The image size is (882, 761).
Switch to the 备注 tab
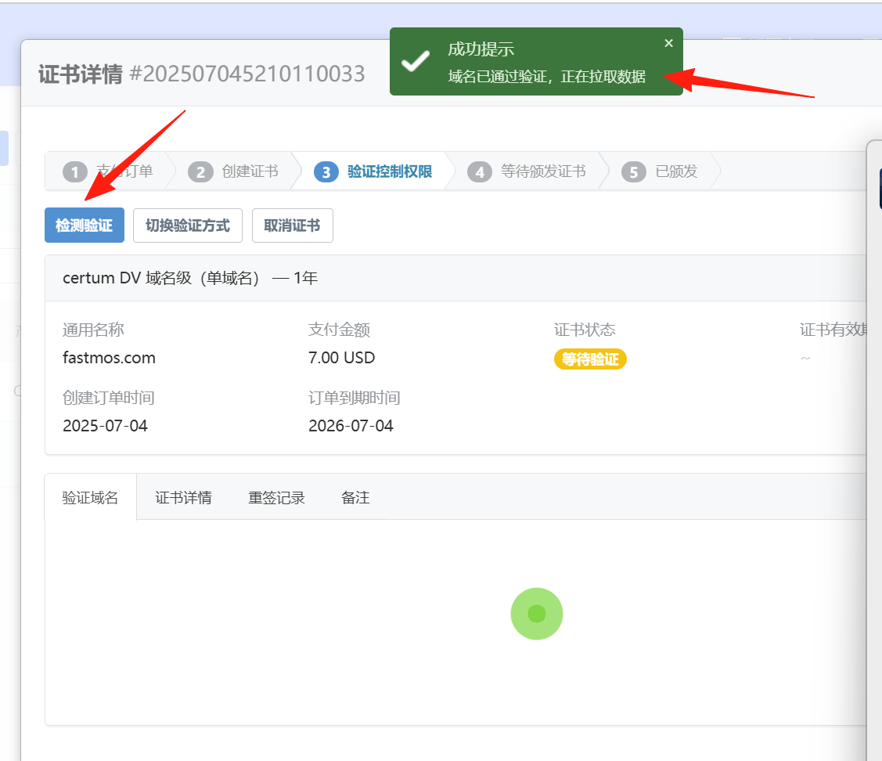[x=355, y=497]
